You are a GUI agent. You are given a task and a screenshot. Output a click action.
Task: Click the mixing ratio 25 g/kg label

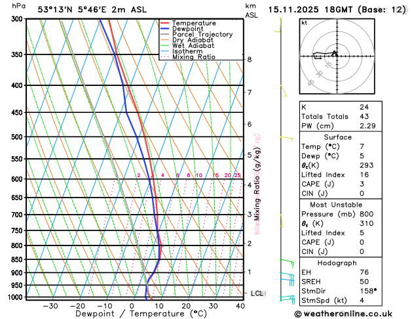click(x=237, y=175)
